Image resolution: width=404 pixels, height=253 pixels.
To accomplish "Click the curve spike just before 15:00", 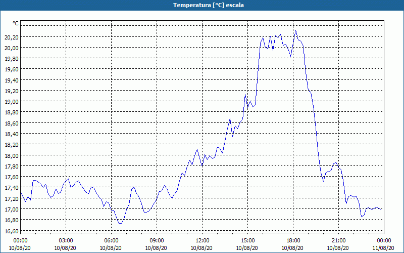I will point(245,95).
